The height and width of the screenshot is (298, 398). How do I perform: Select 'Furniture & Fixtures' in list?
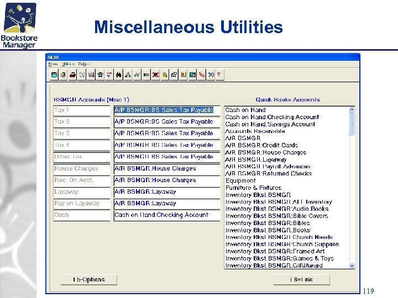tap(253, 188)
